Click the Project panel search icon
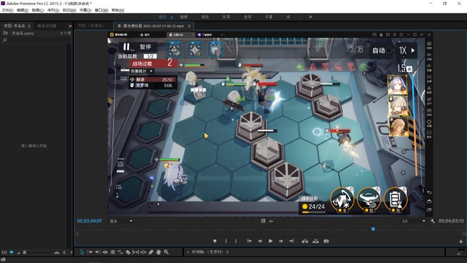This screenshot has width=467, height=263. (x=5, y=40)
